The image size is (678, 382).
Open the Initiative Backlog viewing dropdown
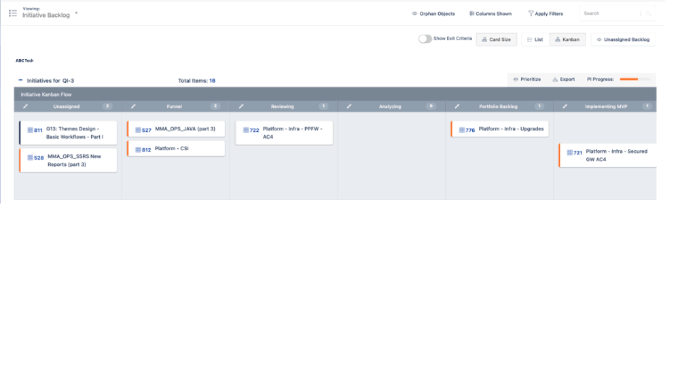click(x=50, y=13)
